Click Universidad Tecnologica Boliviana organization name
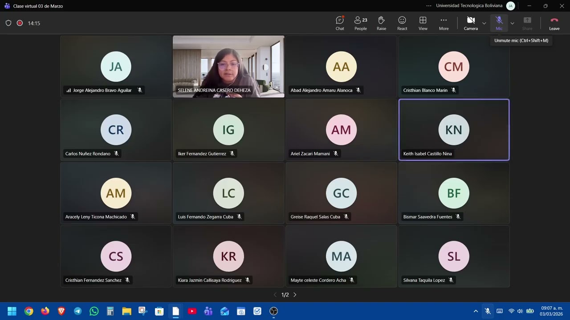Viewport: 570px width, 320px height. click(469, 6)
